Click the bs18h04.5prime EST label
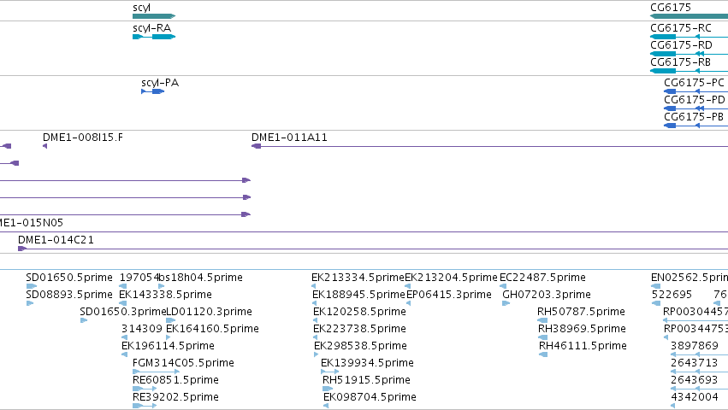The height and width of the screenshot is (410, 728). click(x=200, y=278)
